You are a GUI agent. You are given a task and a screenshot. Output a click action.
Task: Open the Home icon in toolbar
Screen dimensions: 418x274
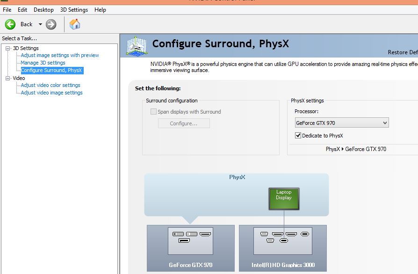(x=75, y=24)
